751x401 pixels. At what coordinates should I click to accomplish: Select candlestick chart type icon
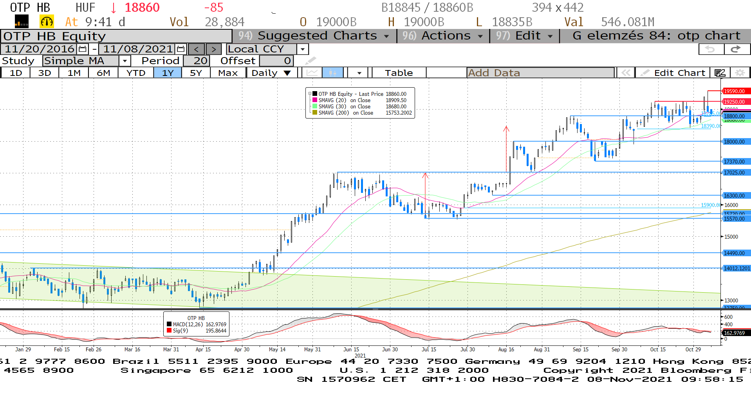[x=333, y=73]
